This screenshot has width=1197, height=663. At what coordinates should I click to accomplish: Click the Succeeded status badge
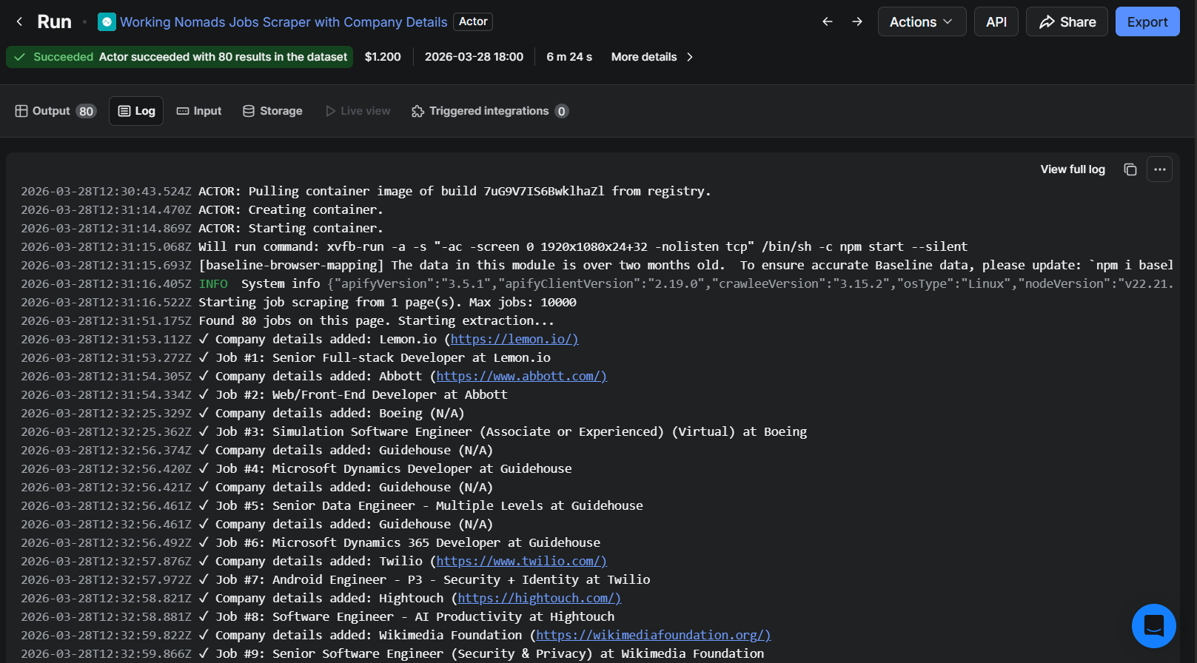[180, 57]
